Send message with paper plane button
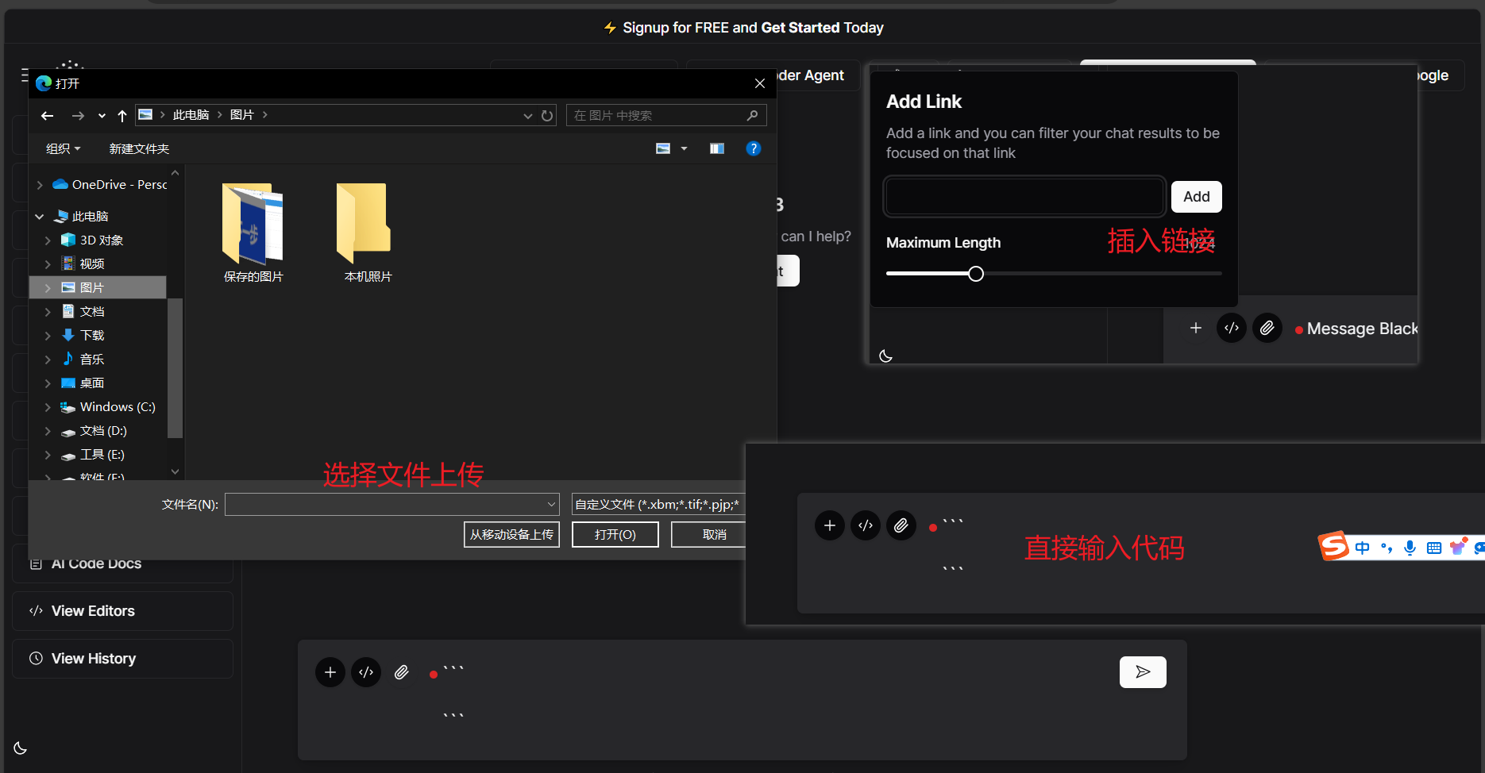The image size is (1485, 773). tap(1143, 672)
